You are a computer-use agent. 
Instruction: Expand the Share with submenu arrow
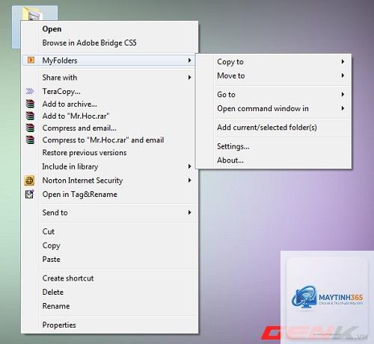click(190, 78)
